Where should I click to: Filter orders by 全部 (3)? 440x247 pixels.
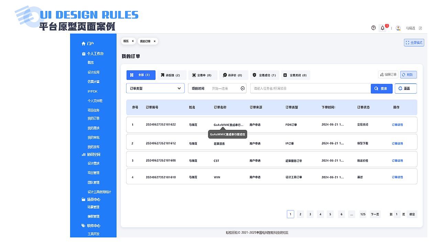coord(141,75)
